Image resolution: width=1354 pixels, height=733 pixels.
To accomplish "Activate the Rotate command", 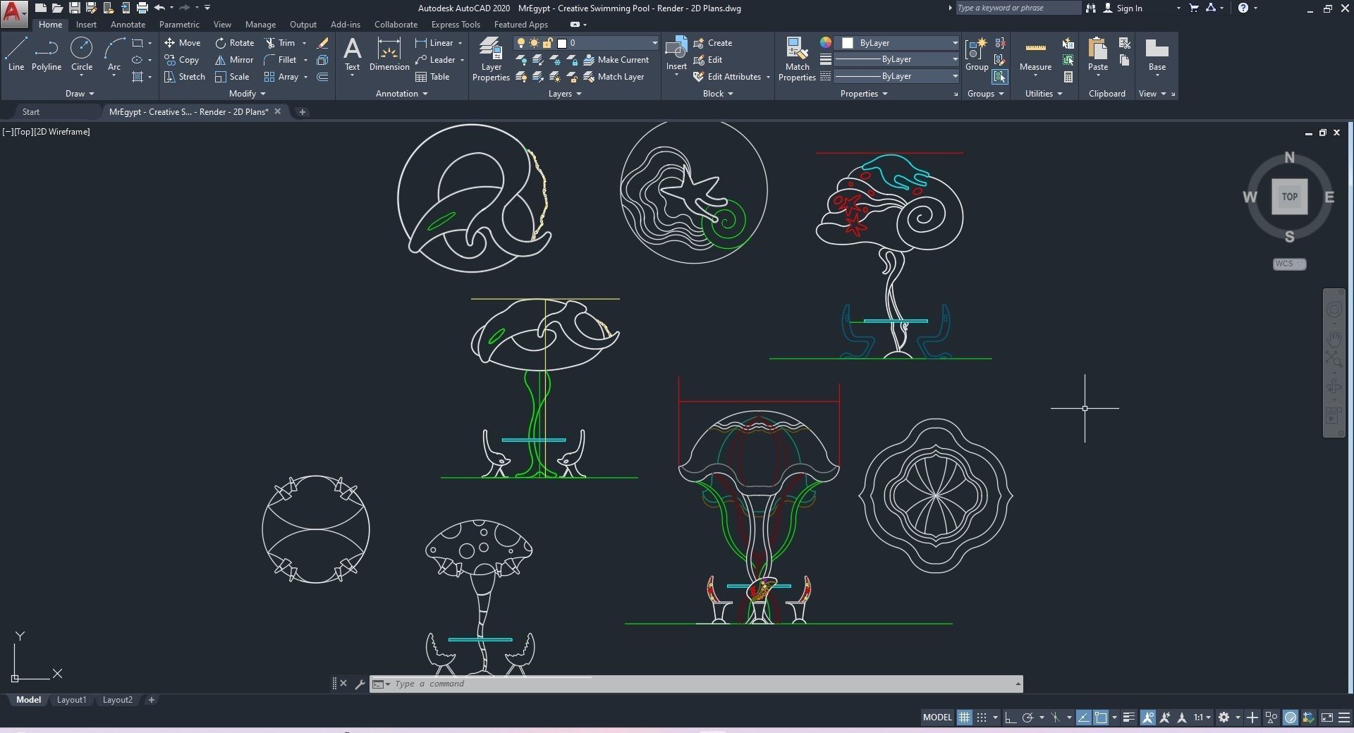I will point(234,43).
